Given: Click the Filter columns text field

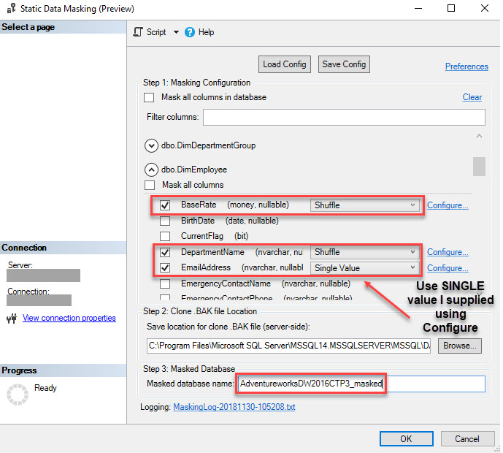Looking at the screenshot, I should click(344, 117).
